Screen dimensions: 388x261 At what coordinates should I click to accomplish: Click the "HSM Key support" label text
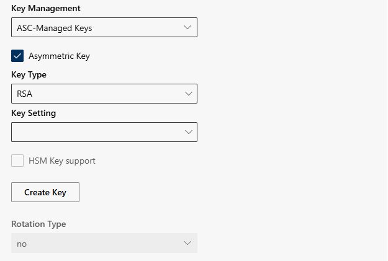coord(62,161)
